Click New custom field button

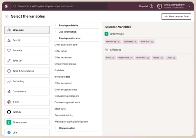[176, 17]
